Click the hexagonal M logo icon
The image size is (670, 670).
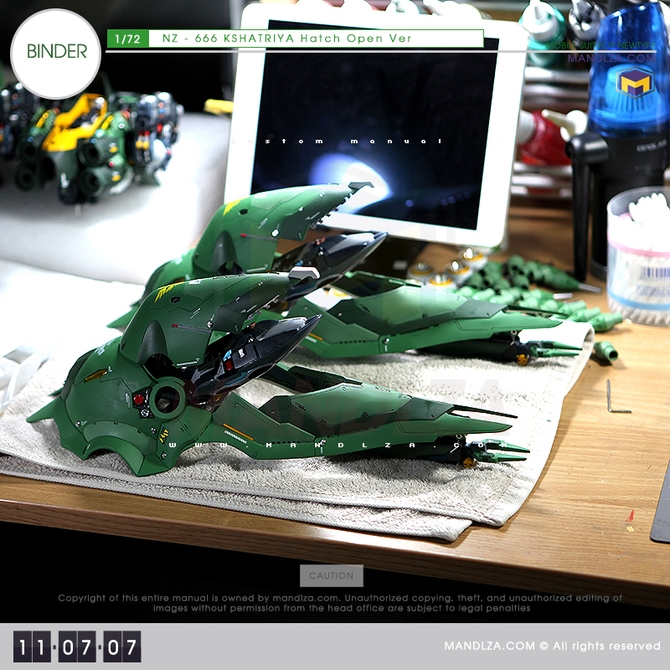point(635,82)
